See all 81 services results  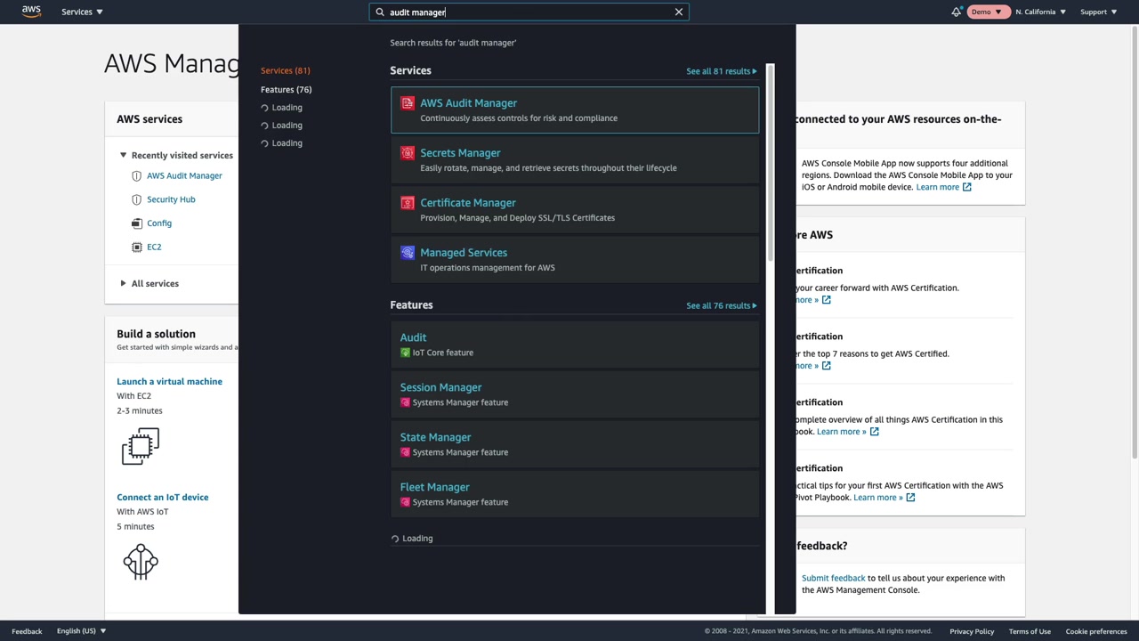click(721, 71)
